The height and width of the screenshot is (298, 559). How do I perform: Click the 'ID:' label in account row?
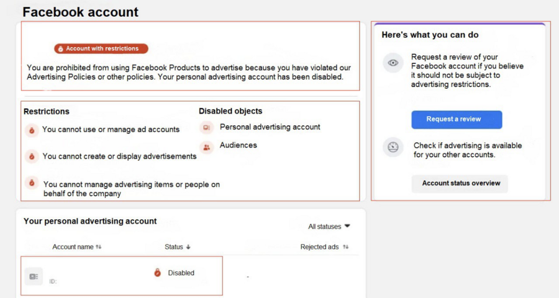(53, 281)
